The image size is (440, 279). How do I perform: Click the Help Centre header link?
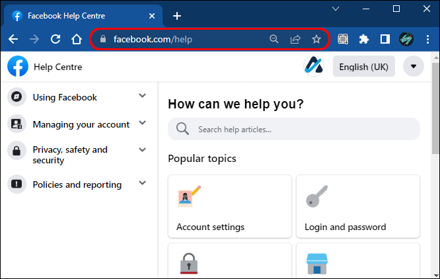57,67
